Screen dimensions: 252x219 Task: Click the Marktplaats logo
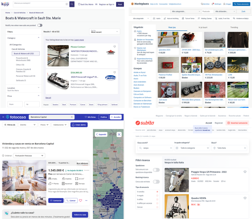(x=140, y=4)
